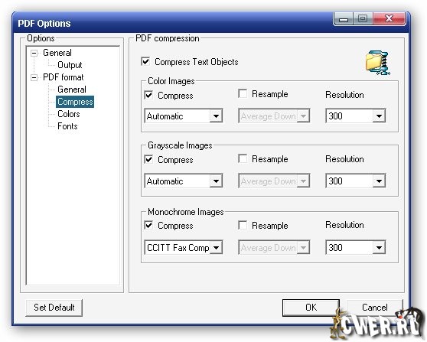Image resolution: width=427 pixels, height=342 pixels.
Task: Enable Resample for Color Images
Action: tap(243, 93)
